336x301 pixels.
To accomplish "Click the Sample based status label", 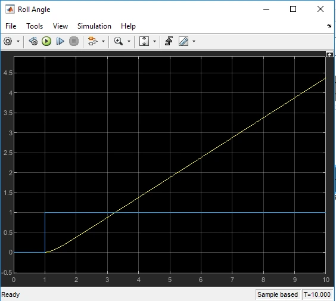I will tap(278, 294).
